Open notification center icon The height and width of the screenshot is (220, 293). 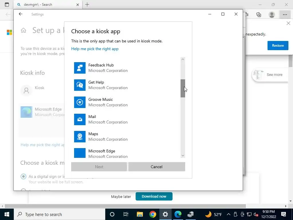coord(284,214)
